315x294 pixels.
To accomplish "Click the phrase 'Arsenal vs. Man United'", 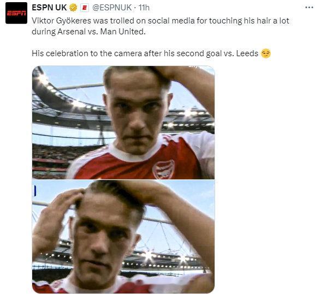I will pyautogui.click(x=101, y=32).
